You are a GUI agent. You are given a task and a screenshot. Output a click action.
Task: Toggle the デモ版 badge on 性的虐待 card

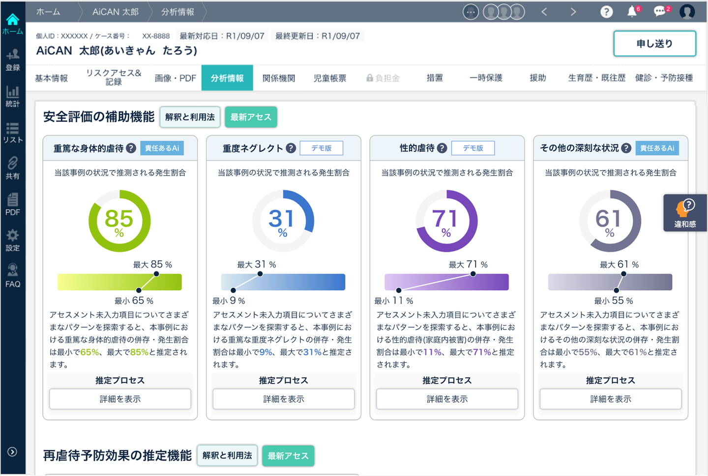pyautogui.click(x=473, y=148)
